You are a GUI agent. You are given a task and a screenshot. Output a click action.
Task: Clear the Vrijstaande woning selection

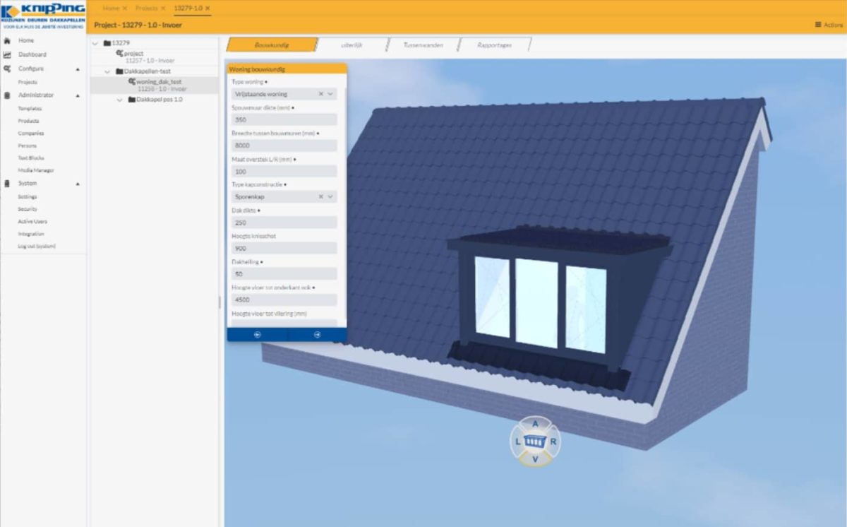320,94
